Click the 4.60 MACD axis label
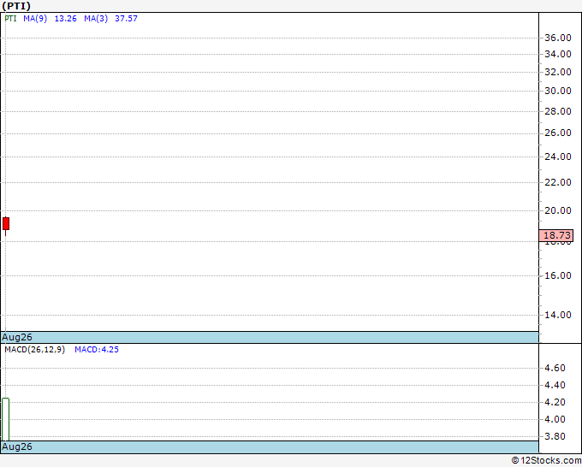The height and width of the screenshot is (467, 582). pos(555,368)
